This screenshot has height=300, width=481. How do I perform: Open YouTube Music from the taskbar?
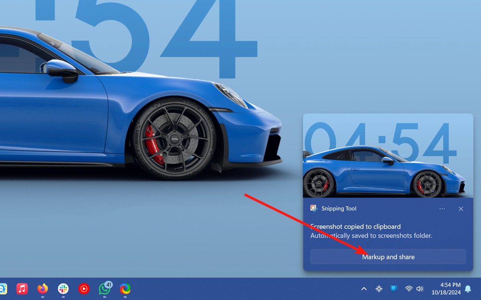pos(83,289)
